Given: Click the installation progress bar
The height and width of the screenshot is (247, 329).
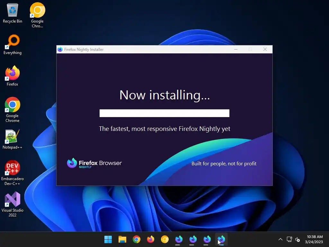Looking at the screenshot, I should (164, 113).
